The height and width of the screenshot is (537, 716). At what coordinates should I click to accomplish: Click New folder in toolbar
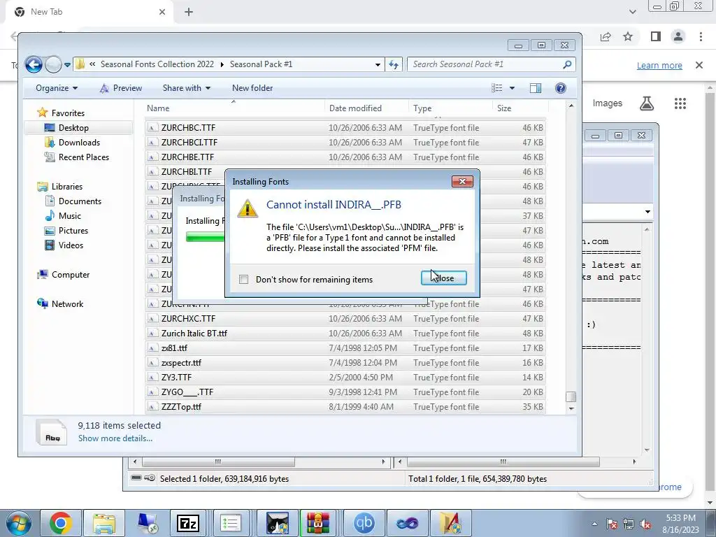[252, 88]
